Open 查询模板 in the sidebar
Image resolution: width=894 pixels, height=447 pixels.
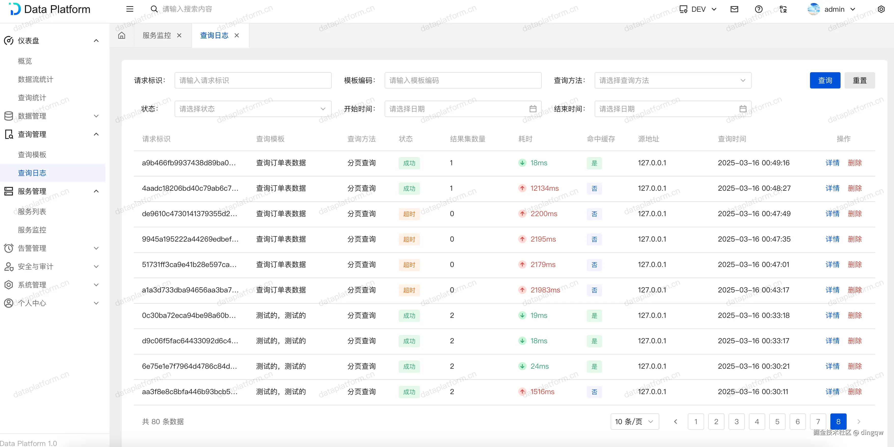pos(32,155)
